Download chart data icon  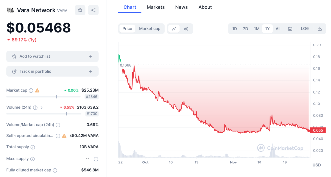[x=320, y=29]
